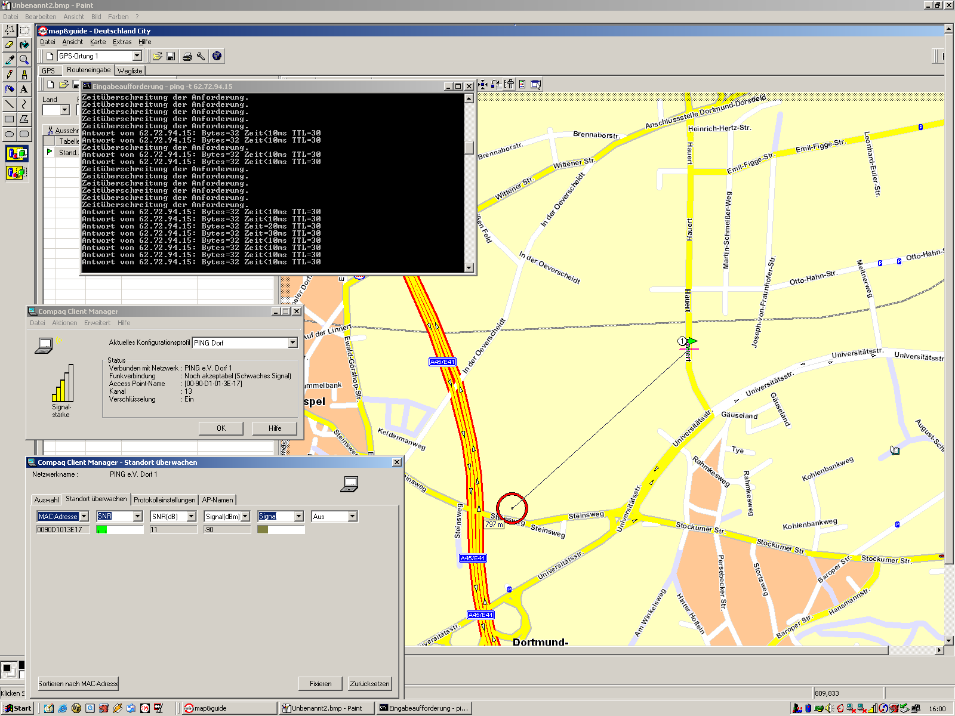Open the wrench settings icon in map&guide
This screenshot has width=955, height=716.
(x=201, y=56)
